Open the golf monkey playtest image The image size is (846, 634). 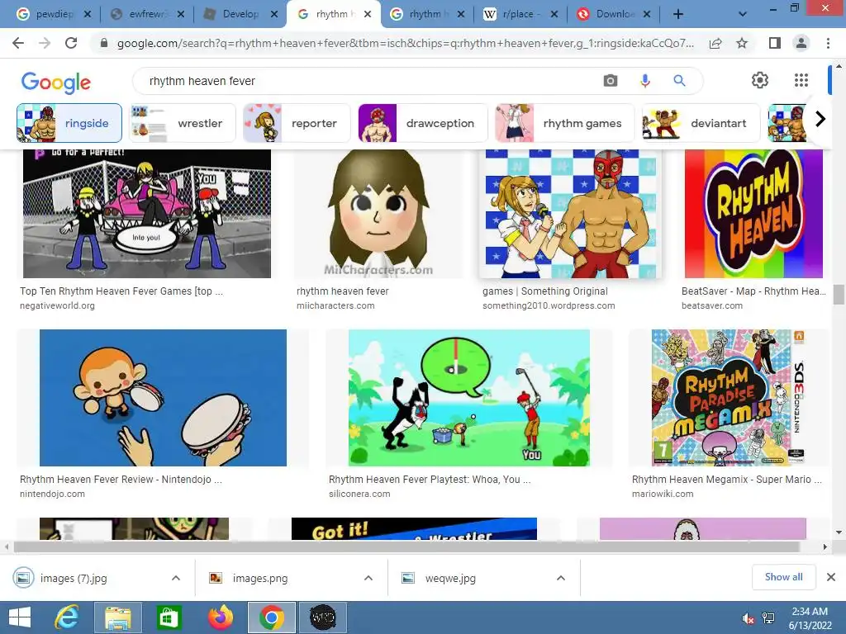click(x=469, y=398)
